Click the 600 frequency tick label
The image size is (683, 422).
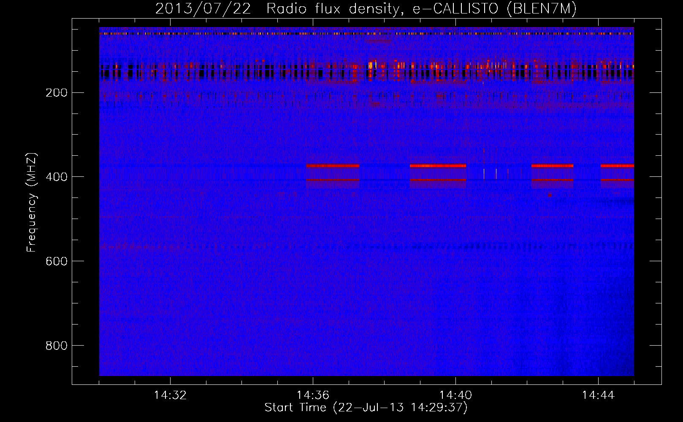pyautogui.click(x=57, y=261)
